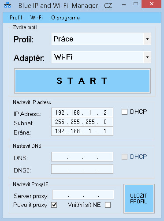
Task: Click into the Server proxy field
Action: pos(83,195)
